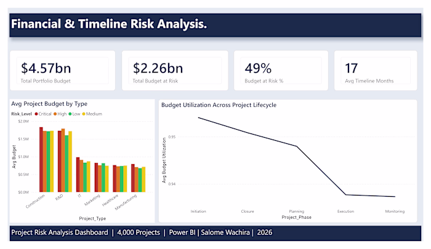The image size is (431, 249).
Task: Select the Avg Timeline Months card
Action: coord(376,71)
